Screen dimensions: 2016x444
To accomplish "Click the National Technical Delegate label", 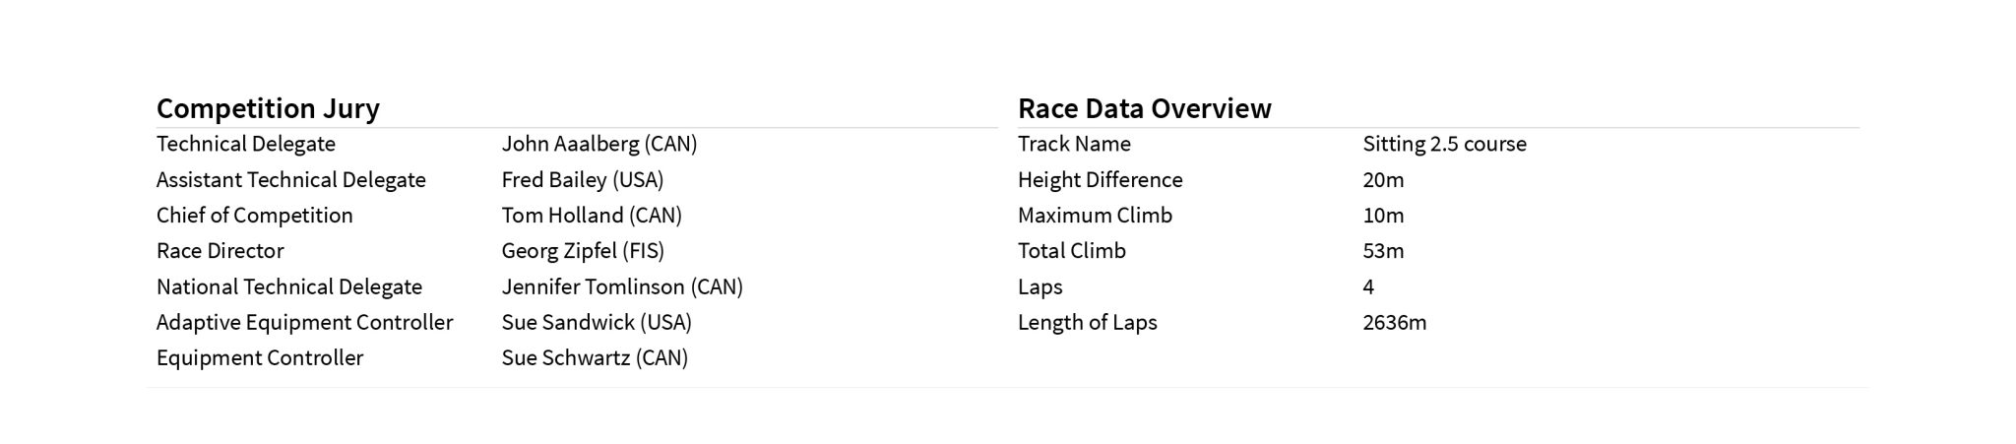I will (288, 287).
